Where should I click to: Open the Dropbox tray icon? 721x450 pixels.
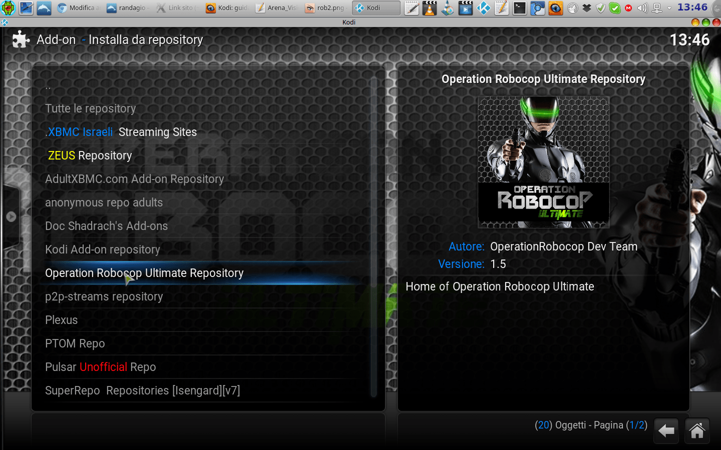[587, 8]
